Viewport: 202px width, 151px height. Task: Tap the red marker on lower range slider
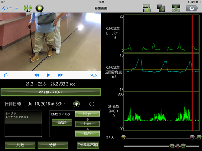pyautogui.click(x=178, y=146)
